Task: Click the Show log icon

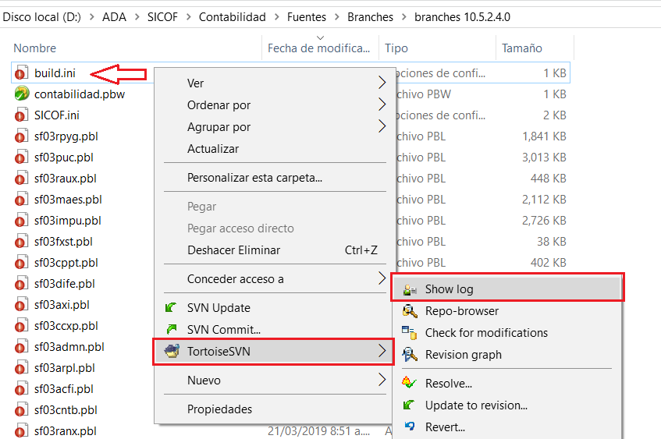Action: pyautogui.click(x=409, y=289)
